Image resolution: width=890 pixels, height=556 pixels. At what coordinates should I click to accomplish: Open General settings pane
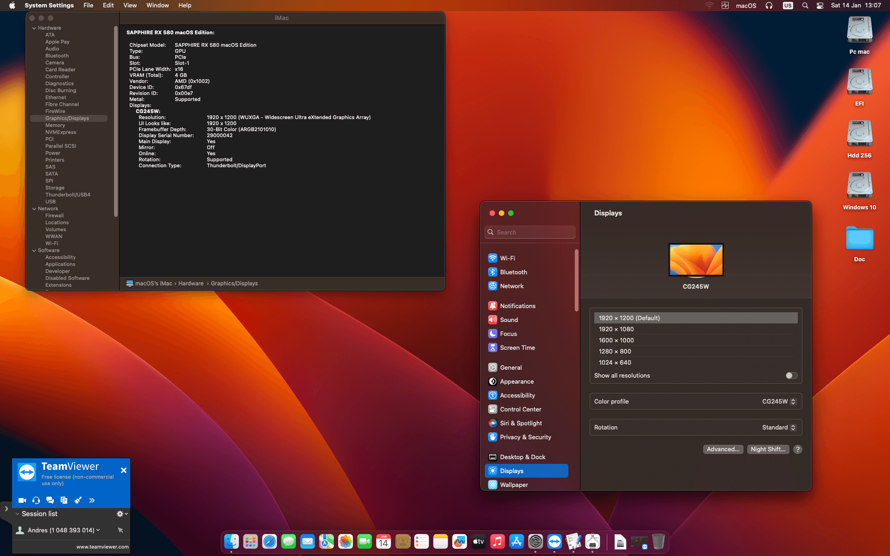[x=527, y=367]
